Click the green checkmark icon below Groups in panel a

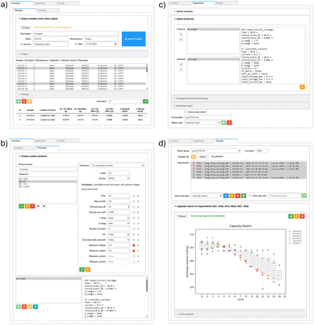(x=19, y=101)
